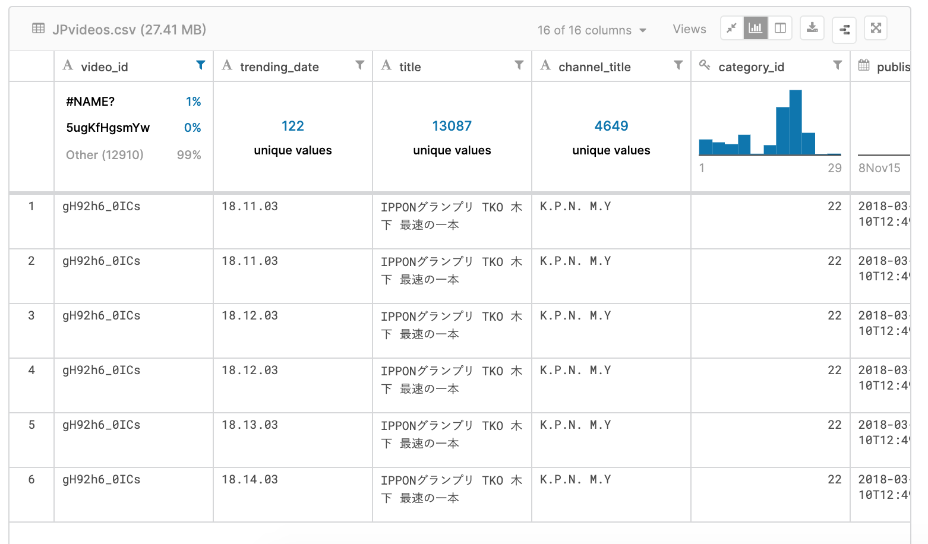Select row 1 video_id gH92h6_0ICs
The height and width of the screenshot is (544, 928).
(x=102, y=206)
